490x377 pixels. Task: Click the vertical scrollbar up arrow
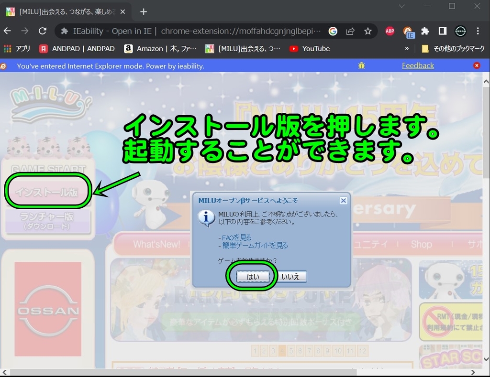coord(486,82)
